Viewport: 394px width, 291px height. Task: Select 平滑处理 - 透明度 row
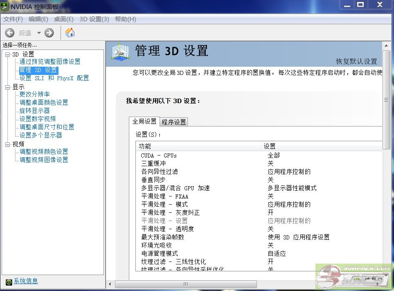259,229
